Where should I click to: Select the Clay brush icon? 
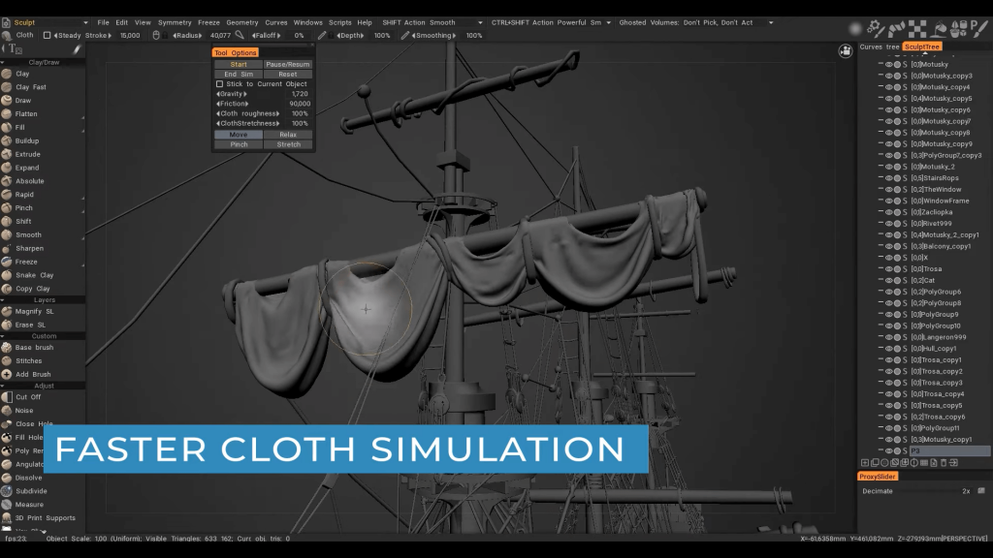(x=7, y=74)
